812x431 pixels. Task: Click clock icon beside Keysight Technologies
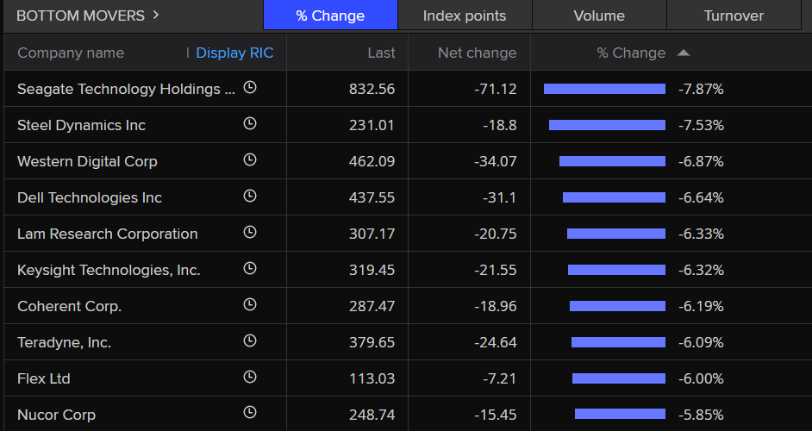(x=250, y=268)
